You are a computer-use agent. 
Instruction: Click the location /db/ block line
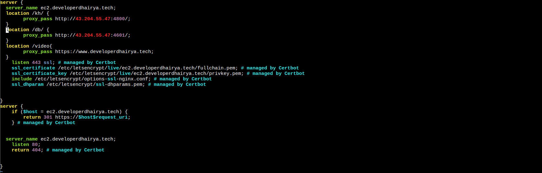click(x=28, y=30)
